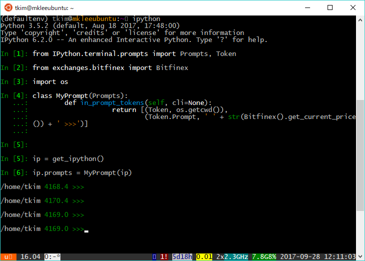Click the Ubuntu logo in the title bar

coord(8,7)
